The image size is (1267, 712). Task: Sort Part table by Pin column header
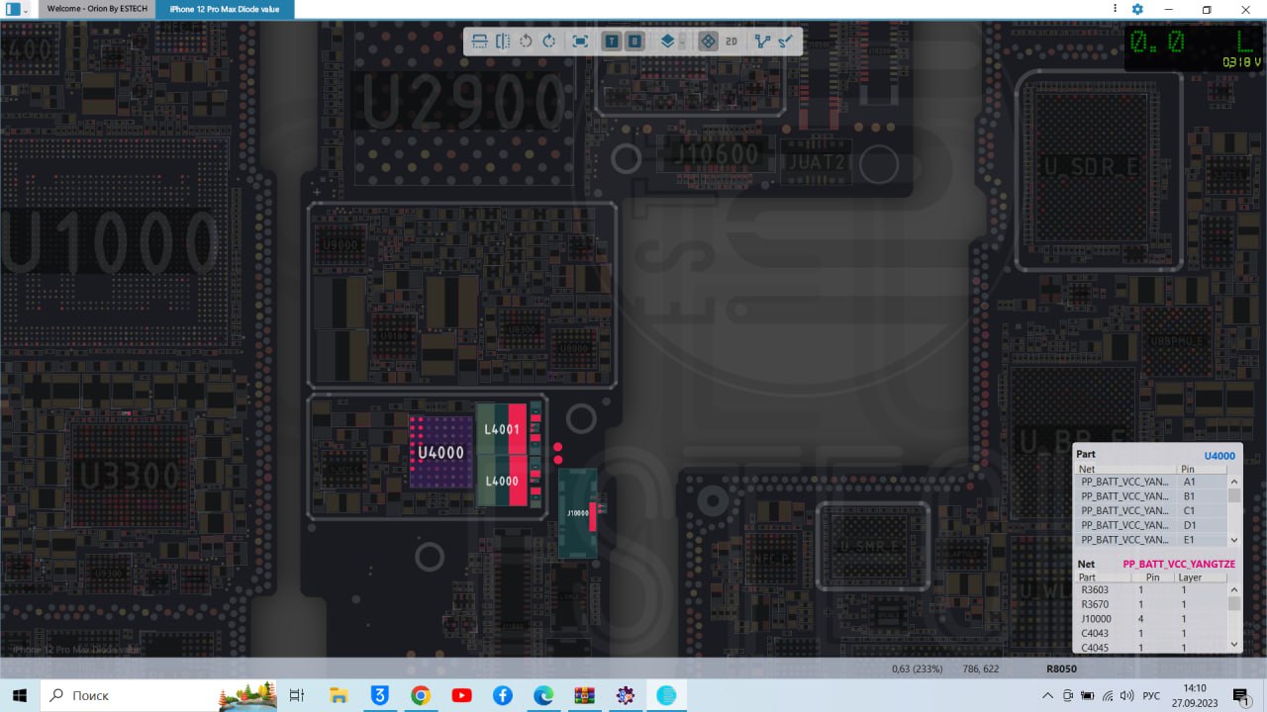coord(1202,469)
